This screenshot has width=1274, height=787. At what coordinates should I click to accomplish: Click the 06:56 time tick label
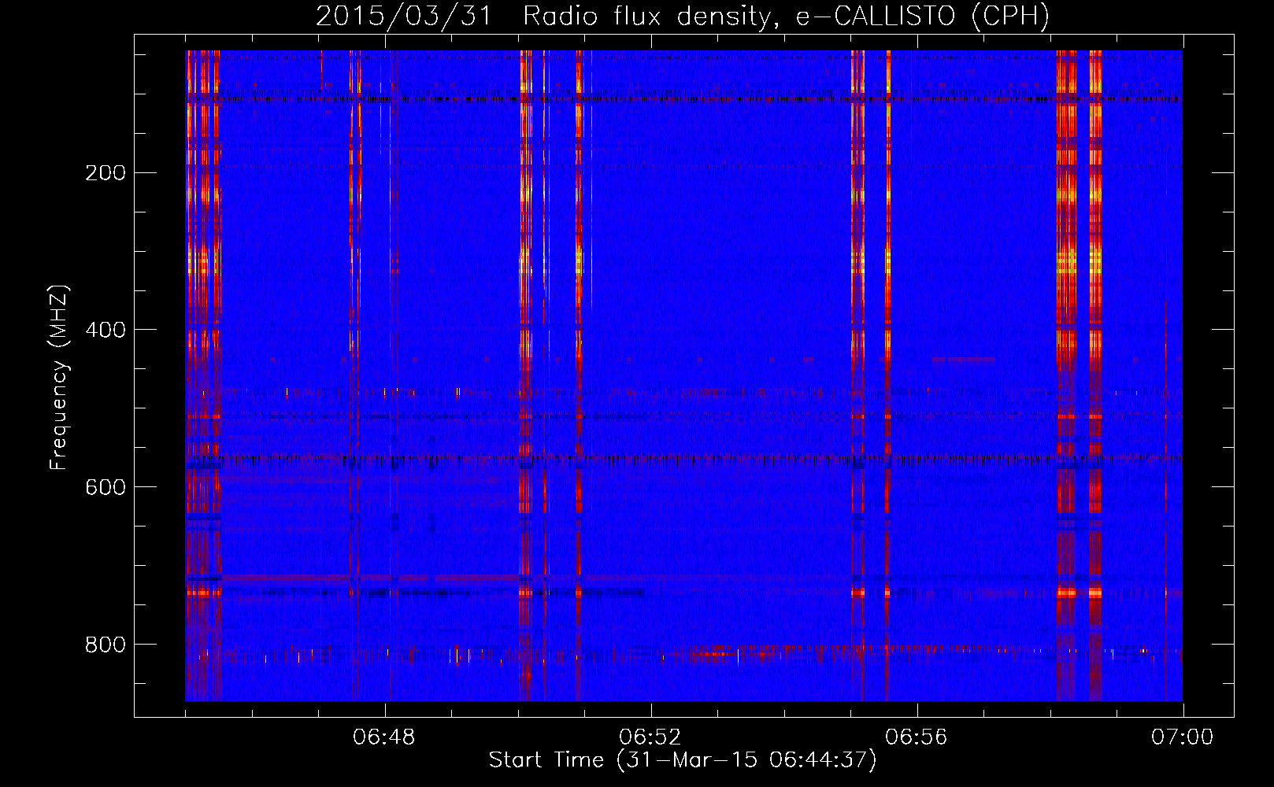(x=917, y=737)
